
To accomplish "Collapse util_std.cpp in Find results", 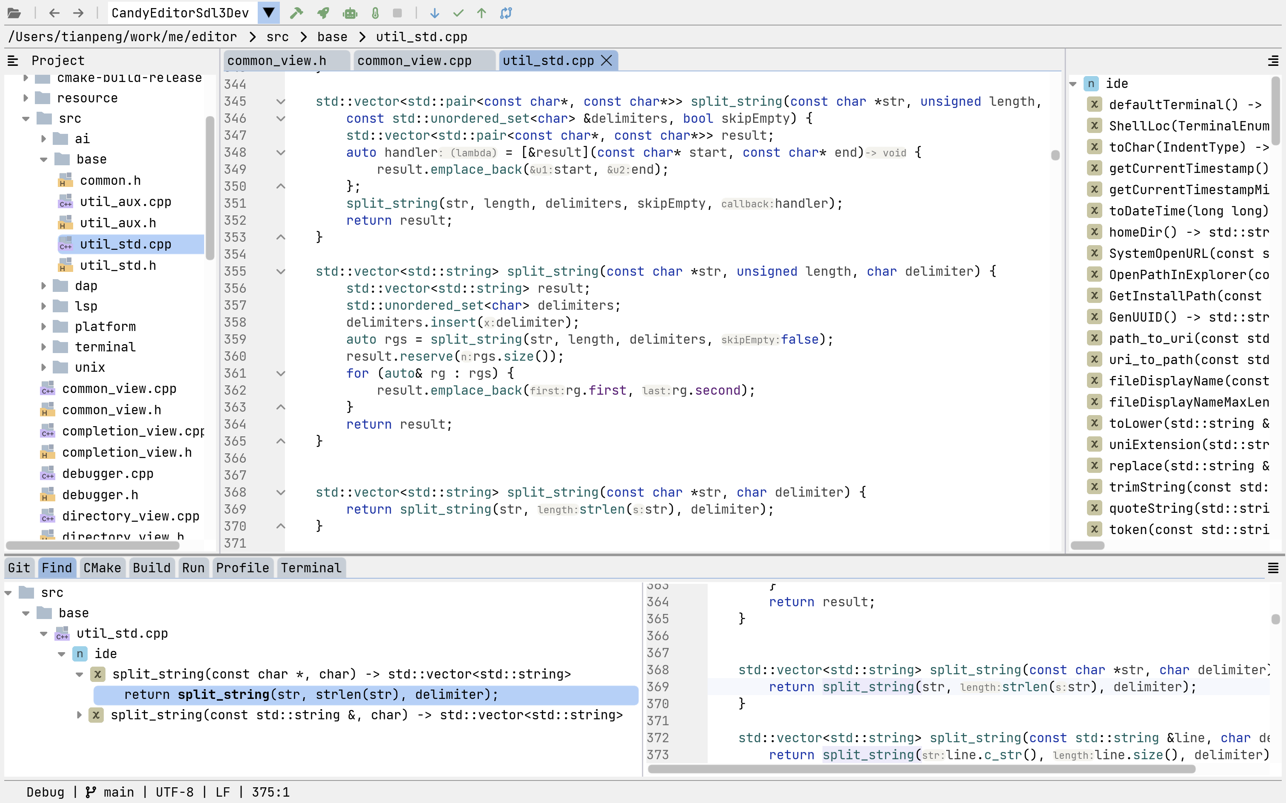I will [43, 633].
